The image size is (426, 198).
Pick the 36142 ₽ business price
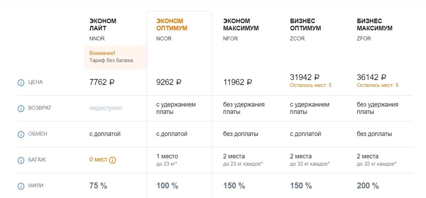pyautogui.click(x=371, y=77)
